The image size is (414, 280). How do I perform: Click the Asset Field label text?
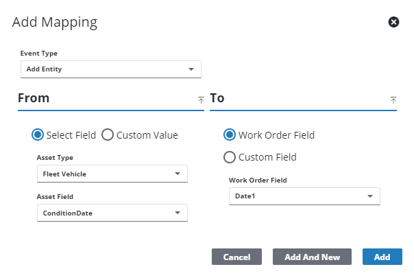pyautogui.click(x=56, y=196)
